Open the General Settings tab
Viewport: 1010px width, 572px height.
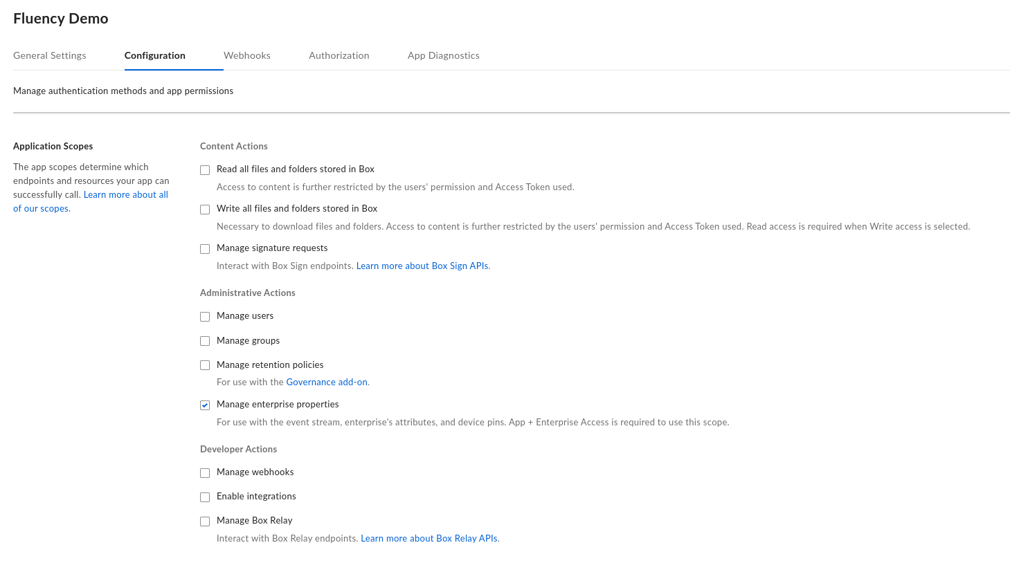pos(50,55)
